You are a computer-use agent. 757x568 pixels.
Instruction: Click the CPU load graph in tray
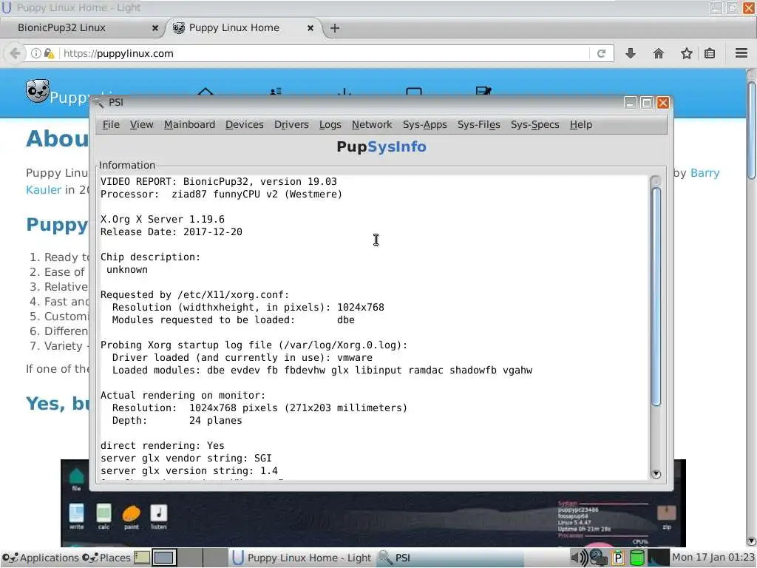tap(658, 558)
